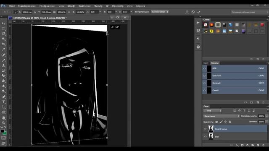269x151 pixels.
Task: Add layer style with the fx icon
Action: point(237,146)
